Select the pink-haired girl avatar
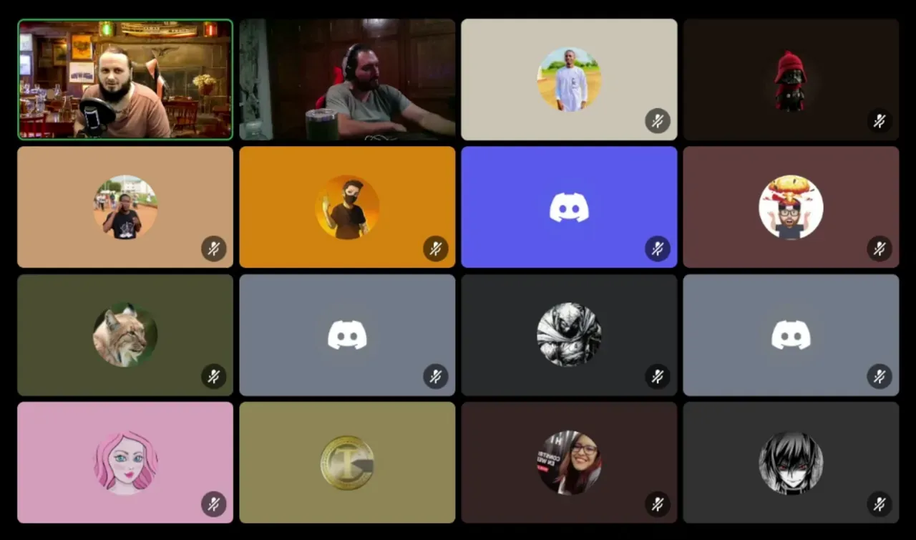The image size is (916, 540). [125, 462]
